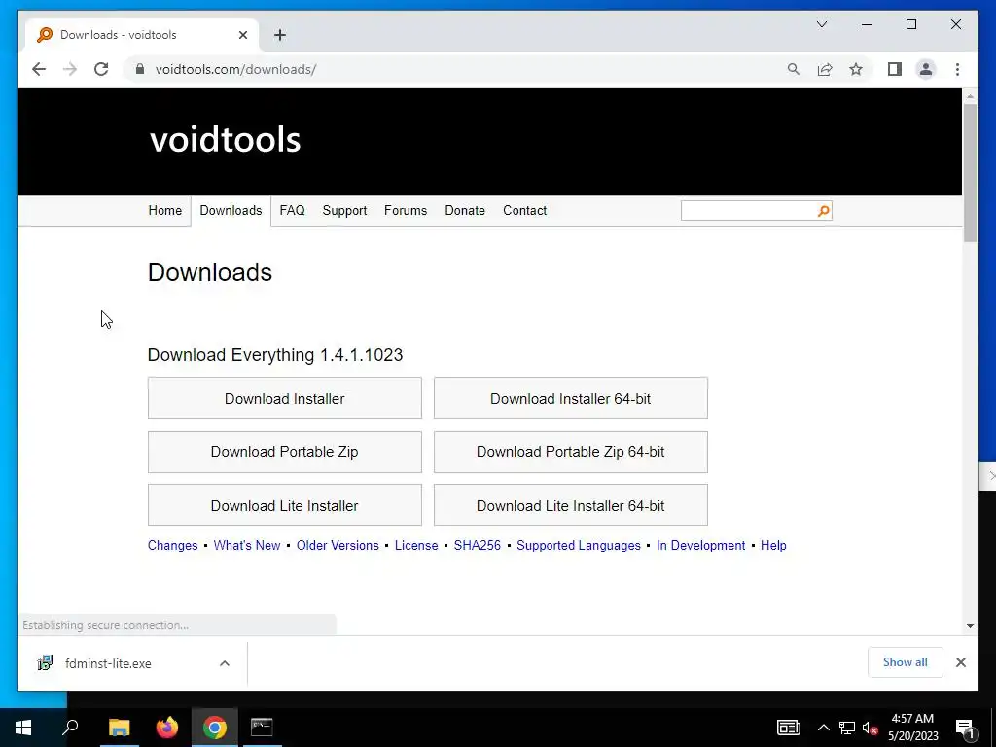Open the Donate nav tab
This screenshot has width=996, height=747.
point(465,210)
